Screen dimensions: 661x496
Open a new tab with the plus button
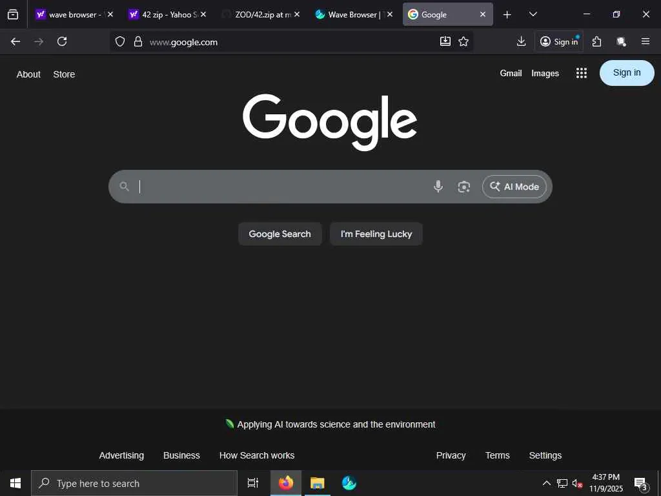(507, 15)
